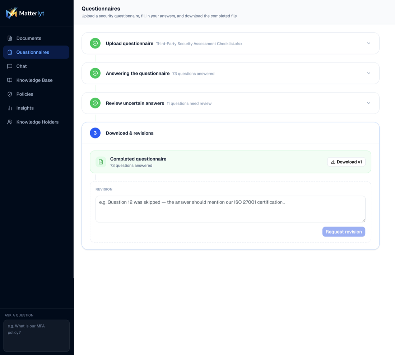Go to Chat in the sidebar
The image size is (395, 355).
(x=36, y=66)
